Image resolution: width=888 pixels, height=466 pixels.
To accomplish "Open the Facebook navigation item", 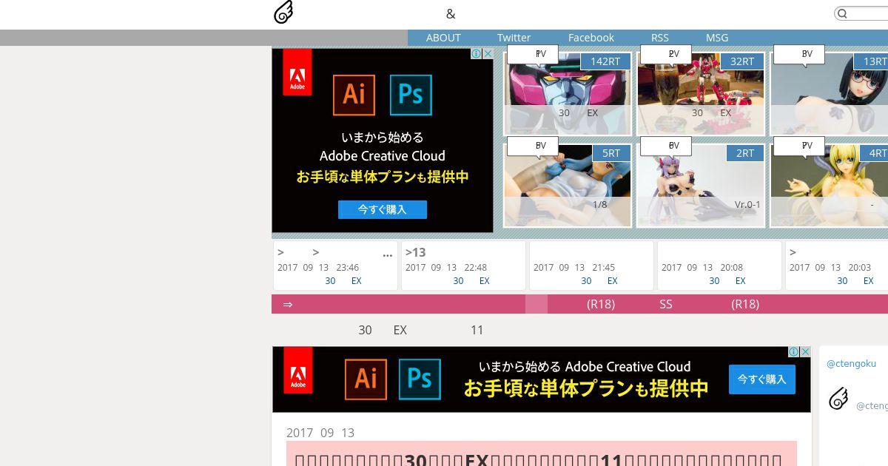I will 591,38.
